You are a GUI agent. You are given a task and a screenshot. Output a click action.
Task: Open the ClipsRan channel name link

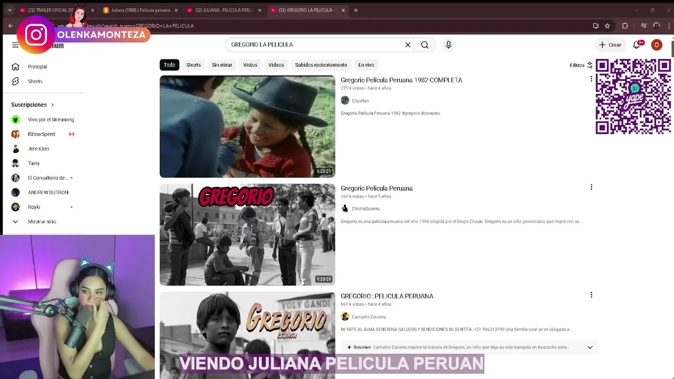click(360, 101)
